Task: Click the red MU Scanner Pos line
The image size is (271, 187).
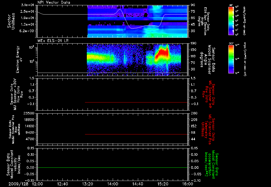Action: (x=136, y=134)
